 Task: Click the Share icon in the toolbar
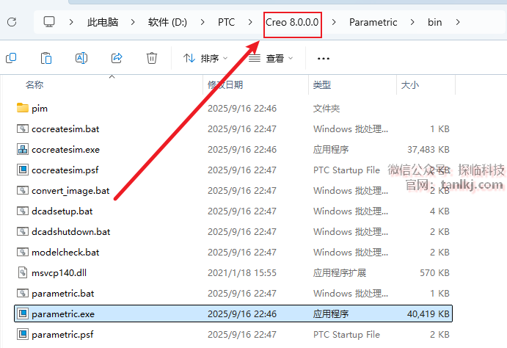click(x=117, y=58)
